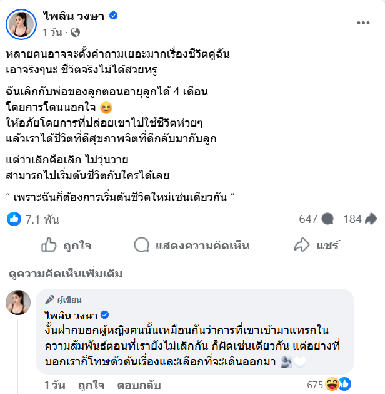
Task: Click the blue like reaction icon
Action: click(14, 219)
